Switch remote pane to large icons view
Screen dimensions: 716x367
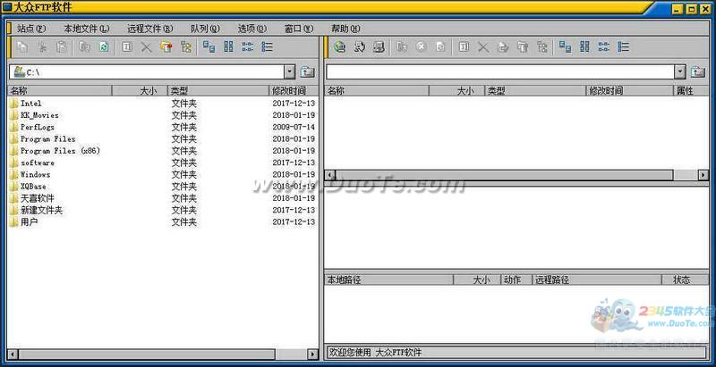[565, 47]
